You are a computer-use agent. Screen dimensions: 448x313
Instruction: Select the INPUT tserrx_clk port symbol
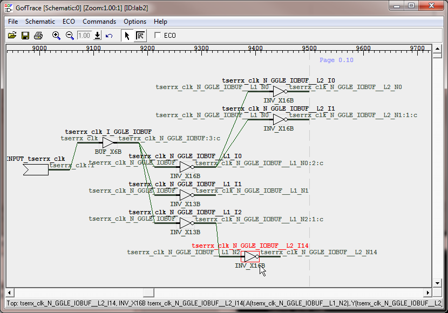[x=36, y=169]
